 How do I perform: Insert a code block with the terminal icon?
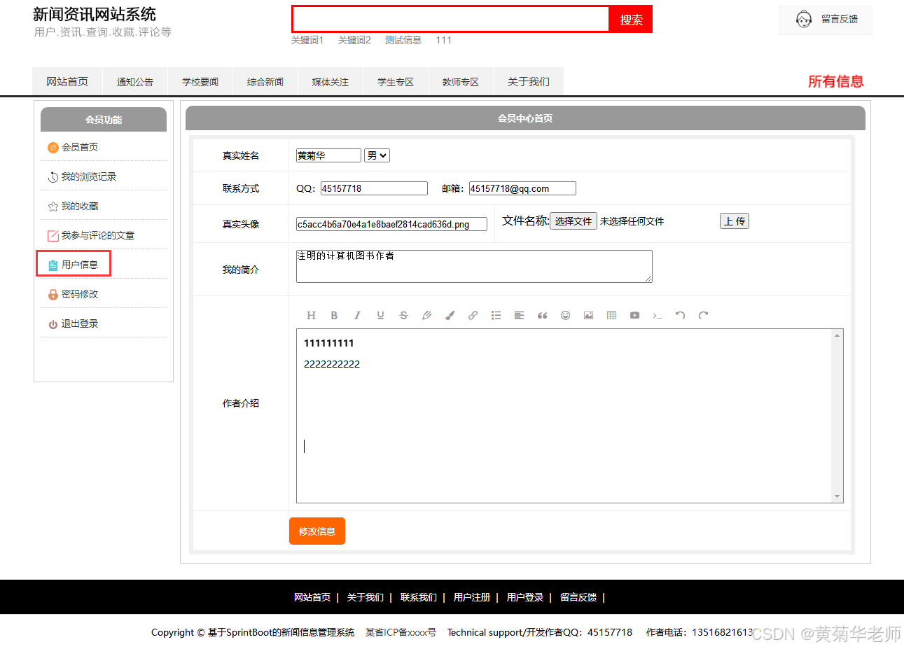[x=658, y=315]
